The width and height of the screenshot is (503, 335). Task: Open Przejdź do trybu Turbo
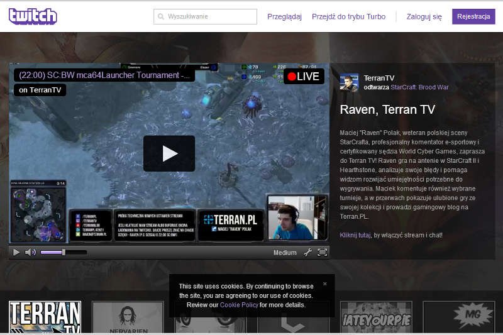point(349,17)
